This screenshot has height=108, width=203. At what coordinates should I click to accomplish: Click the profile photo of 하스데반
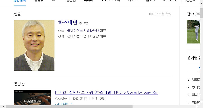click(34, 45)
